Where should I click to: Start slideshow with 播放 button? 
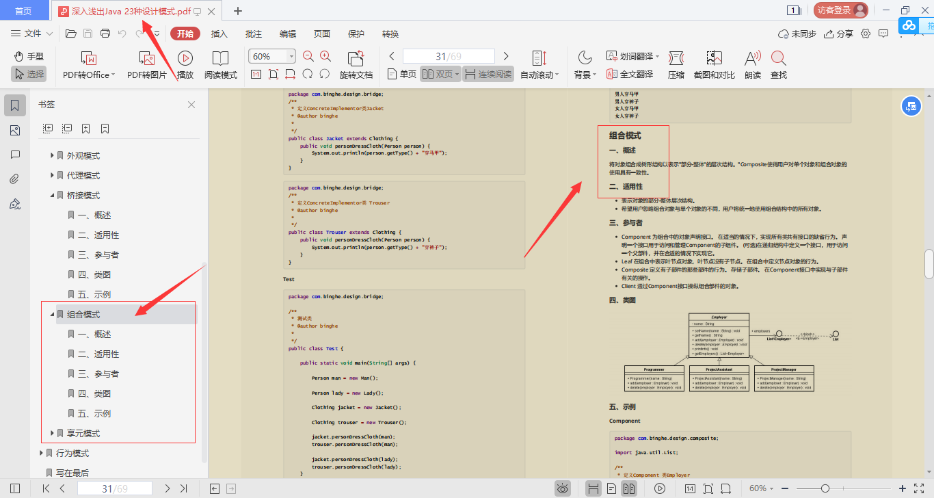click(x=185, y=66)
